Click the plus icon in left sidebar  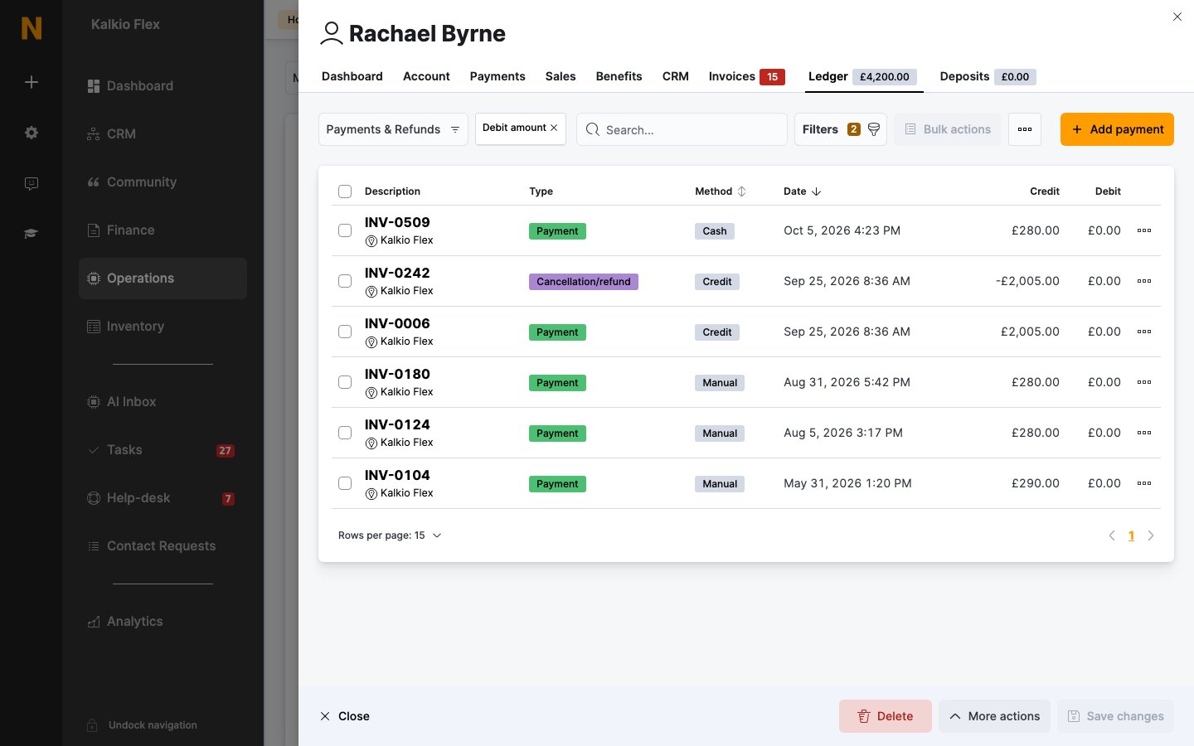coord(32,82)
